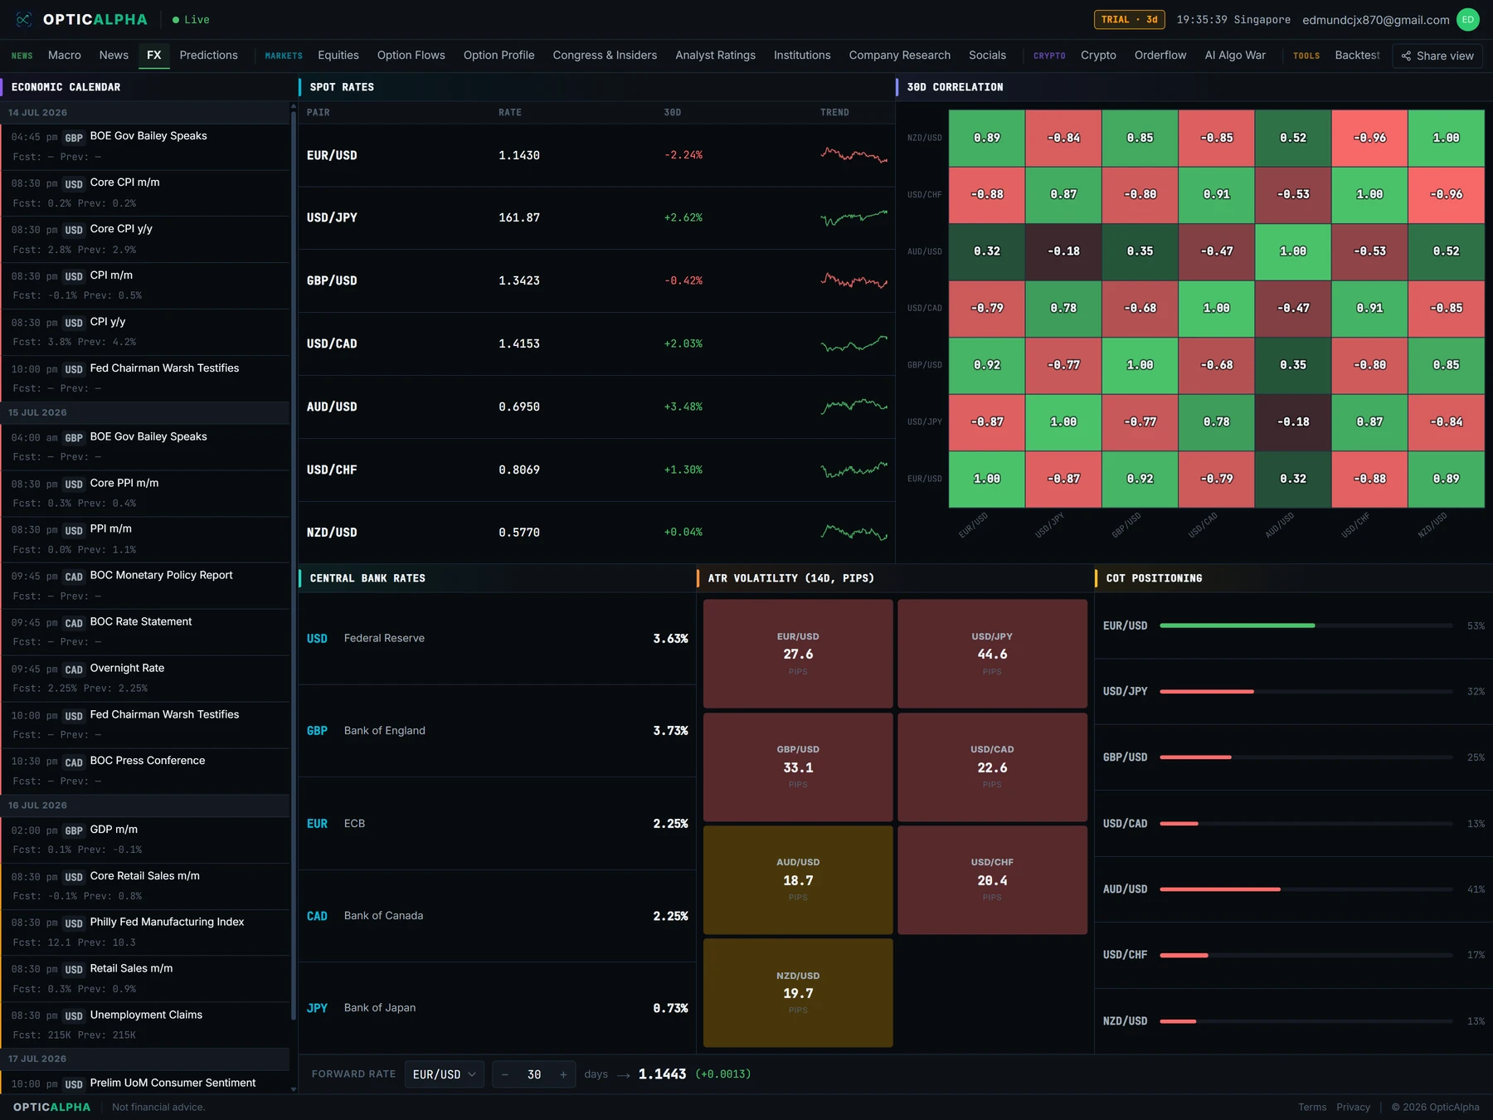Click the USD/JPY 44.6 pips volatility tile
The height and width of the screenshot is (1120, 1493).
(992, 654)
